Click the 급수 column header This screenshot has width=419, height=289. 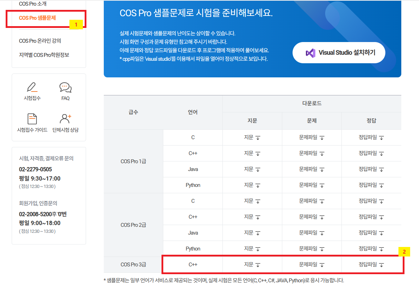pos(133,112)
